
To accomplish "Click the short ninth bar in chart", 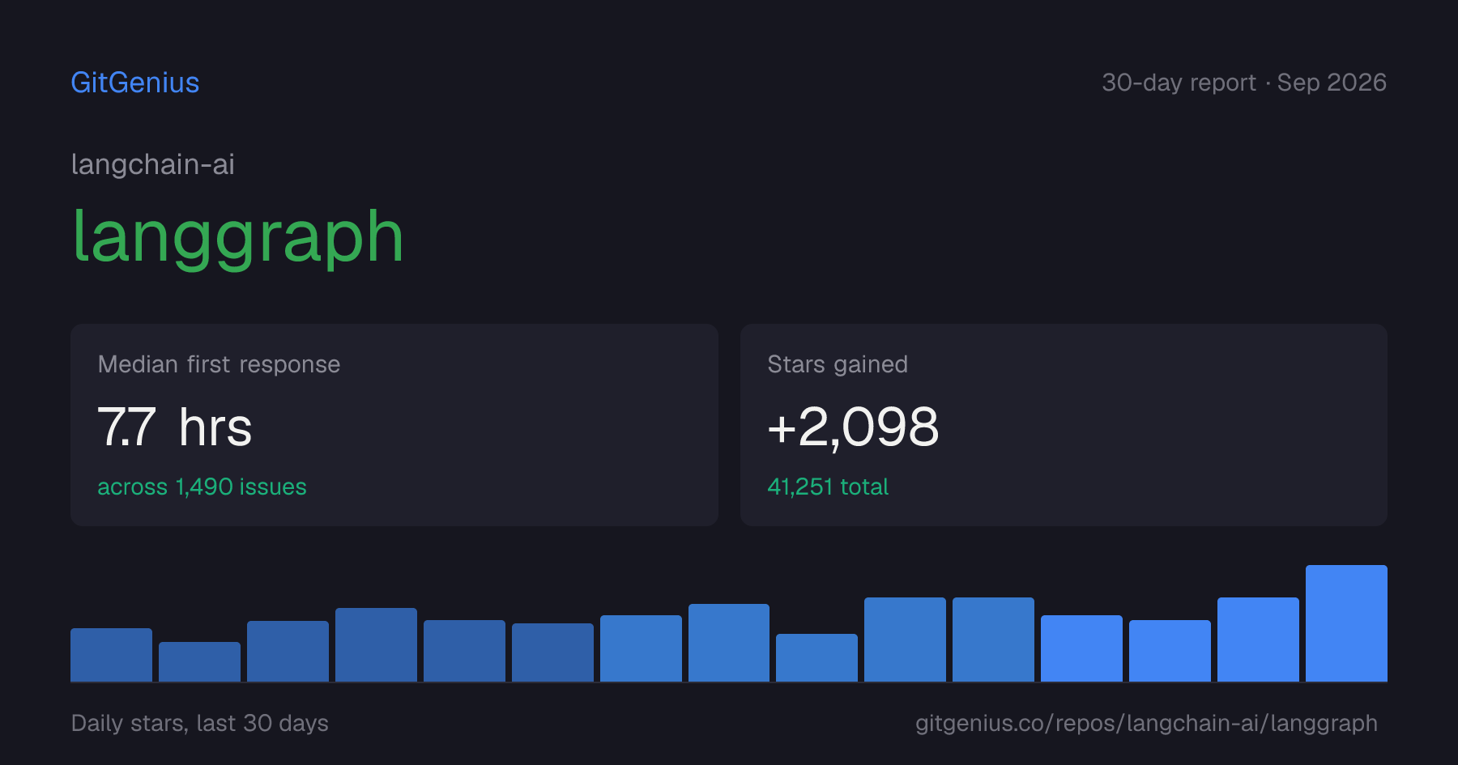I will pyautogui.click(x=816, y=657).
